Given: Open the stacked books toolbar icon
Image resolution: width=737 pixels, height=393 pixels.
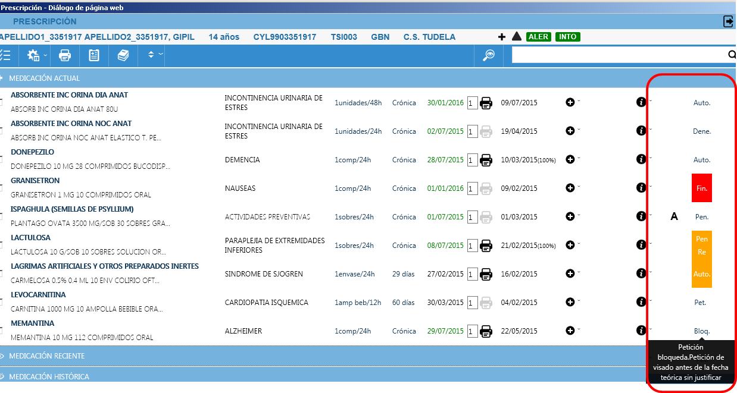Looking at the screenshot, I should [123, 55].
